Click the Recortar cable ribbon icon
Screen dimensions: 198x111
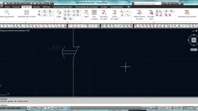[151, 13]
